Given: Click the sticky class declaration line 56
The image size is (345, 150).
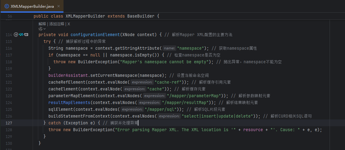Looking at the screenshot, I should pos(96,16).
